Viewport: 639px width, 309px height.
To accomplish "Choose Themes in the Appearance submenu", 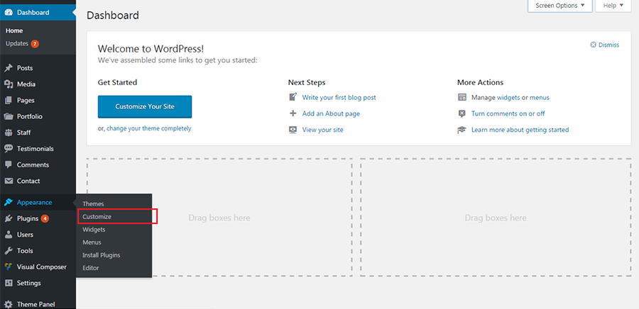I will [x=93, y=203].
